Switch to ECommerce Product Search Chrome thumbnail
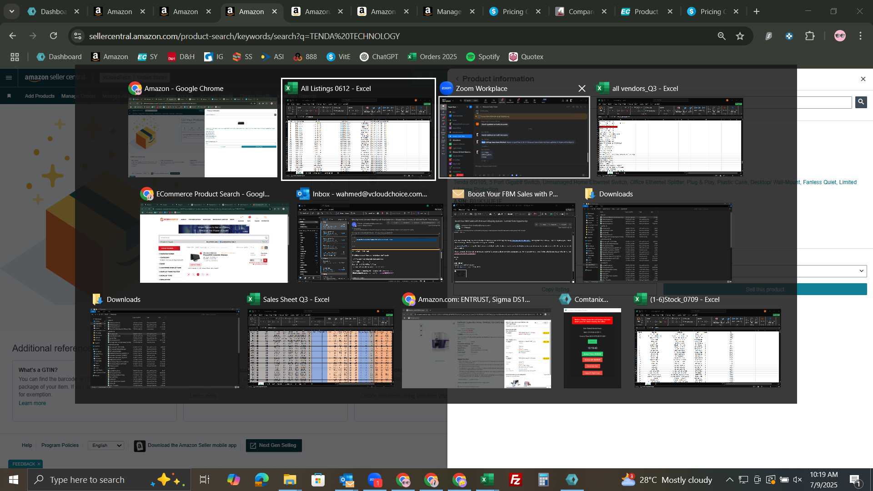 coord(214,243)
